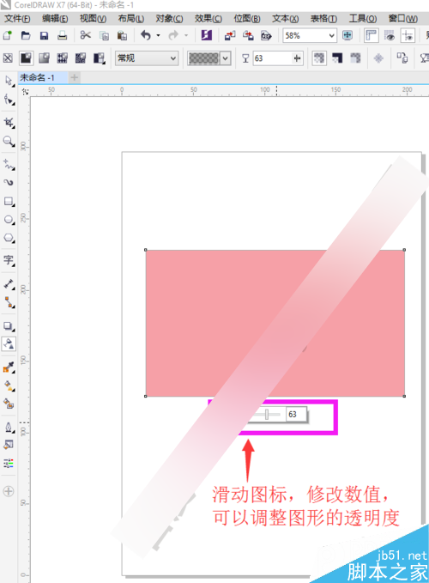Select Two-color pattern transparency type
The image size is (429, 583).
click(100, 58)
